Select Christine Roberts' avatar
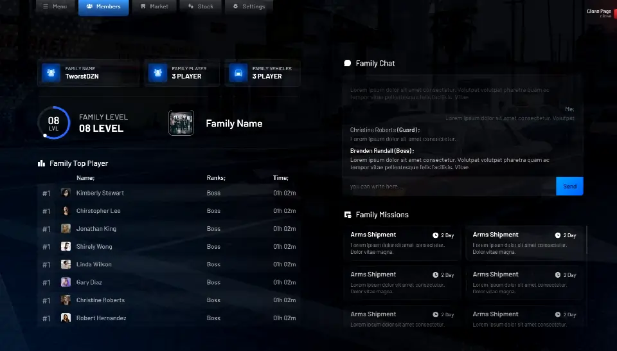This screenshot has width=617, height=351. click(x=66, y=300)
